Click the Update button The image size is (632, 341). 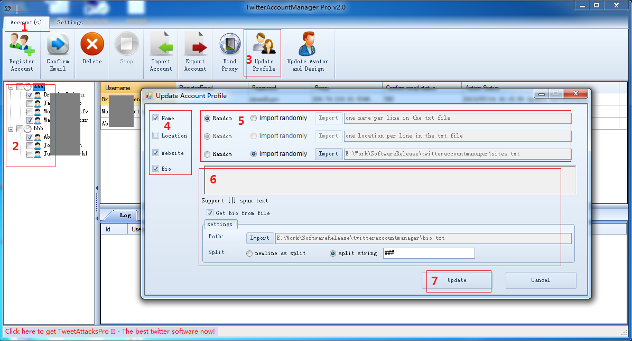[457, 280]
